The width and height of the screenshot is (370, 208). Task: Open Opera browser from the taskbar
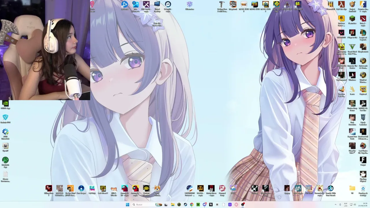pos(236,205)
